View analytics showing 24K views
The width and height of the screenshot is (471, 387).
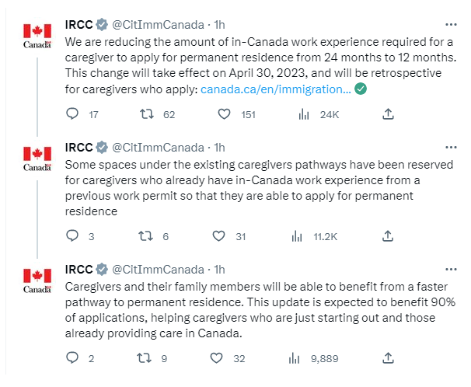pyautogui.click(x=304, y=114)
